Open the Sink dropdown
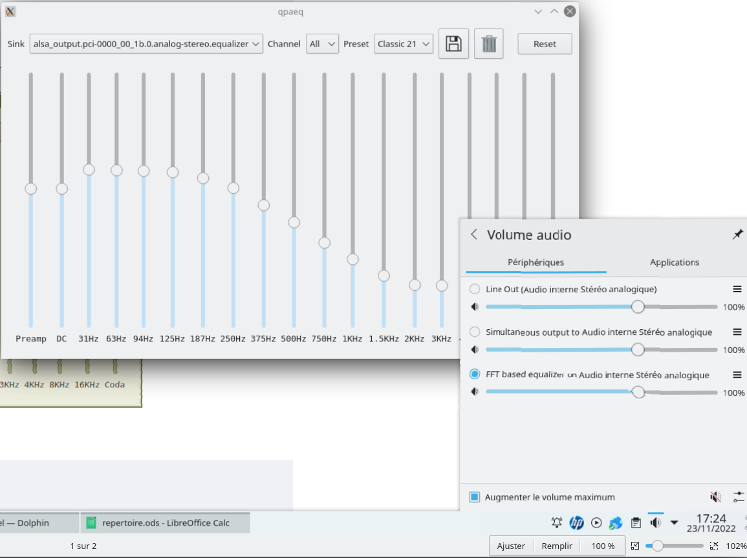The height and width of the screenshot is (558, 747). coord(146,44)
